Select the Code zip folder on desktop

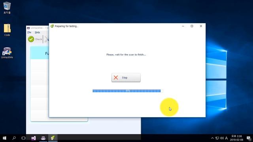tap(7, 30)
